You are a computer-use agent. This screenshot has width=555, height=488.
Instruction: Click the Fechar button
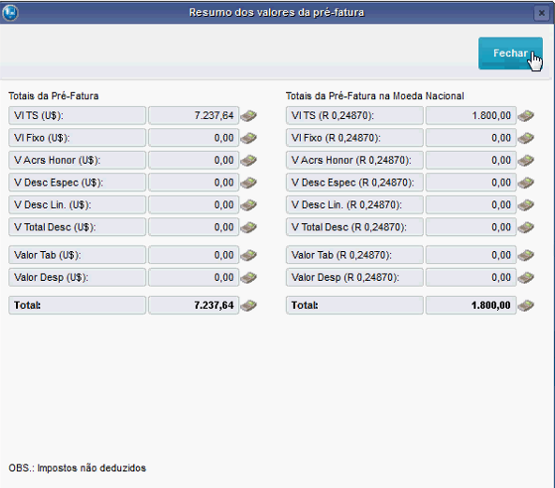coord(510,53)
